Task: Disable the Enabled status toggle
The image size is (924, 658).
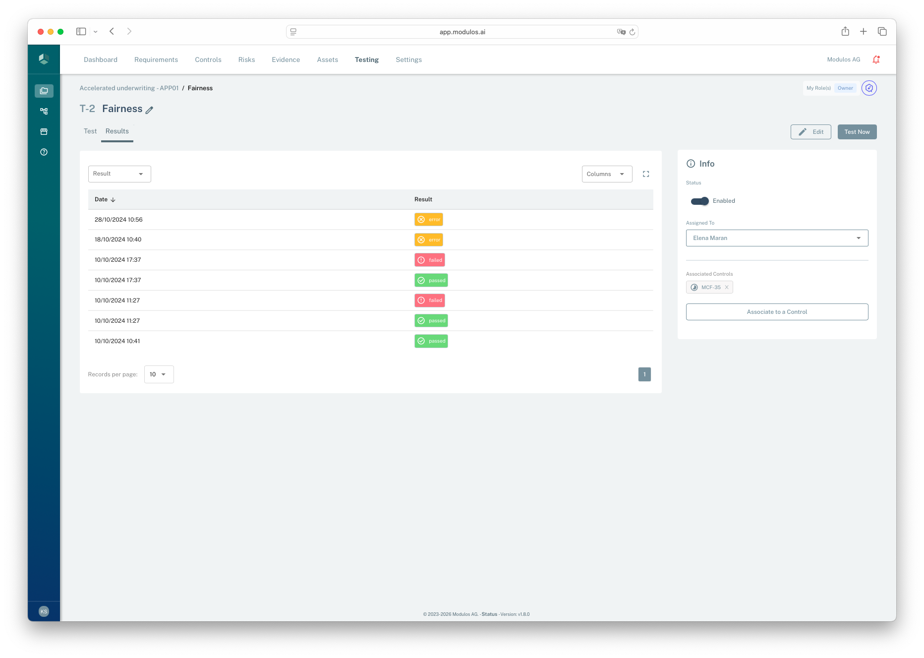Action: [x=699, y=201]
